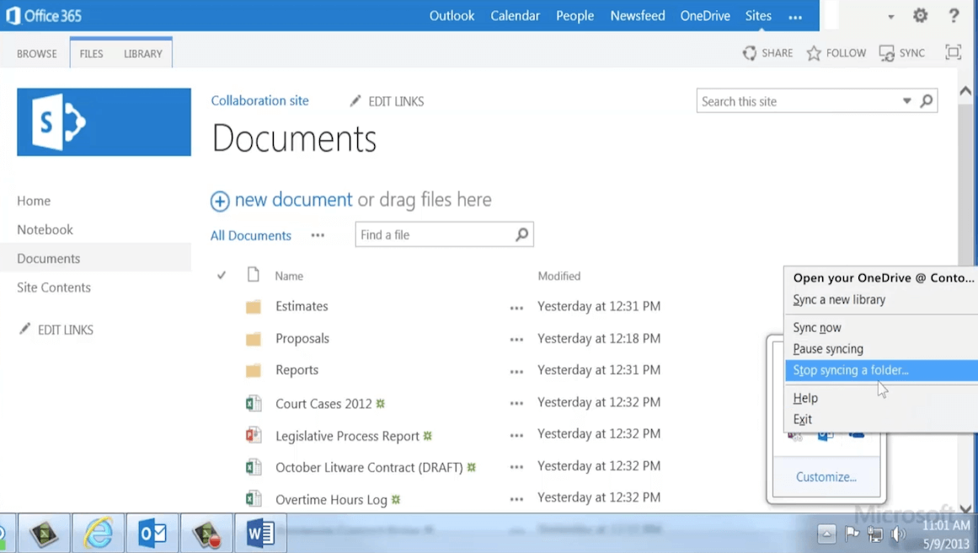Open Notebook in the sidebar

45,229
